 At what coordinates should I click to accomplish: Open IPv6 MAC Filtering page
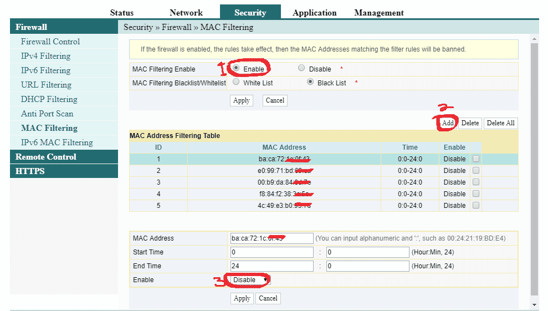(57, 142)
